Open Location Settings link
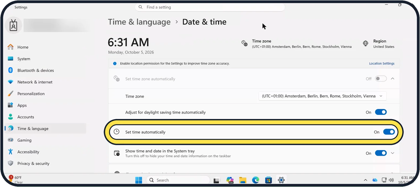Viewport: 420px width, 187px height. click(382, 64)
